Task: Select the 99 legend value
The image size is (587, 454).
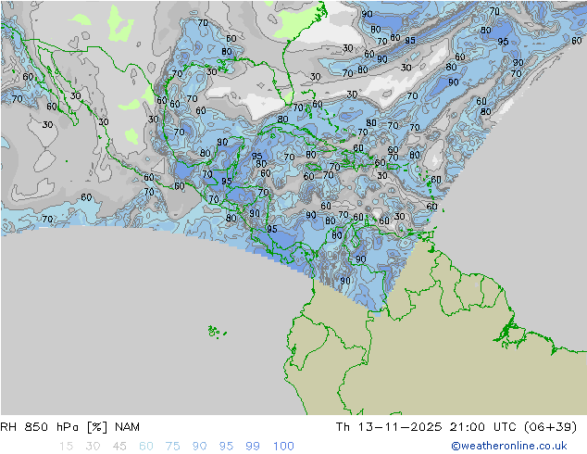Action: 254,447
